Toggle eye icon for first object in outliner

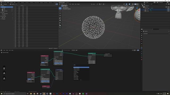point(168,8)
